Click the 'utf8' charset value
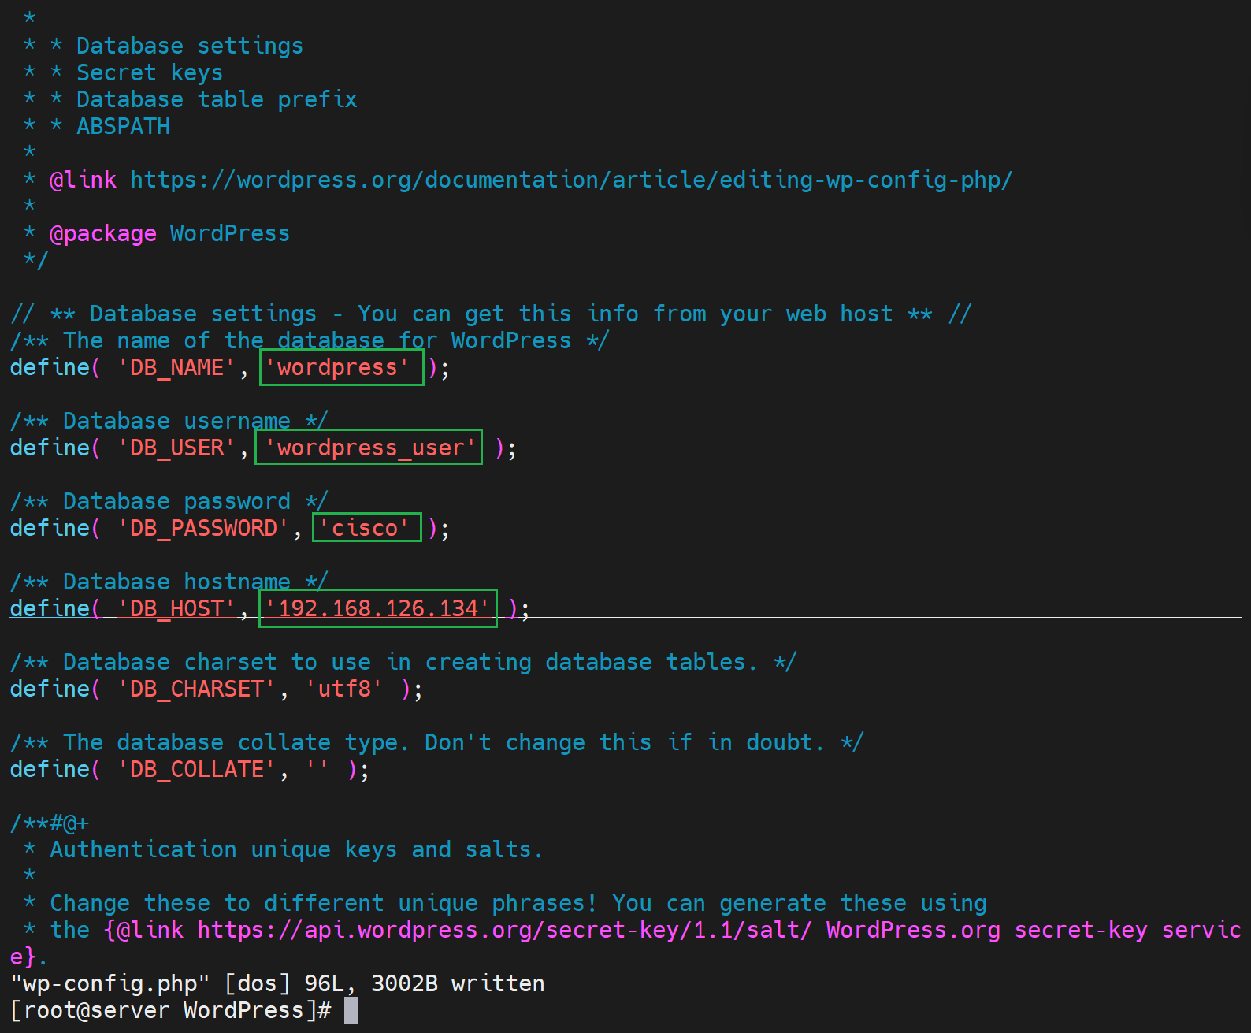 point(344,689)
